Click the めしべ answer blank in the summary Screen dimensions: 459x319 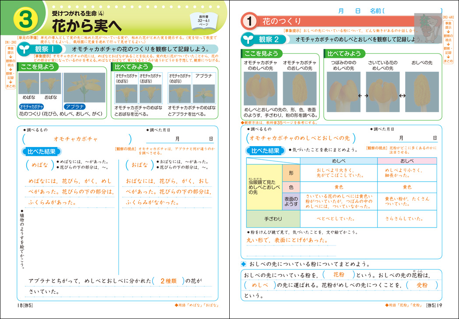259,285
